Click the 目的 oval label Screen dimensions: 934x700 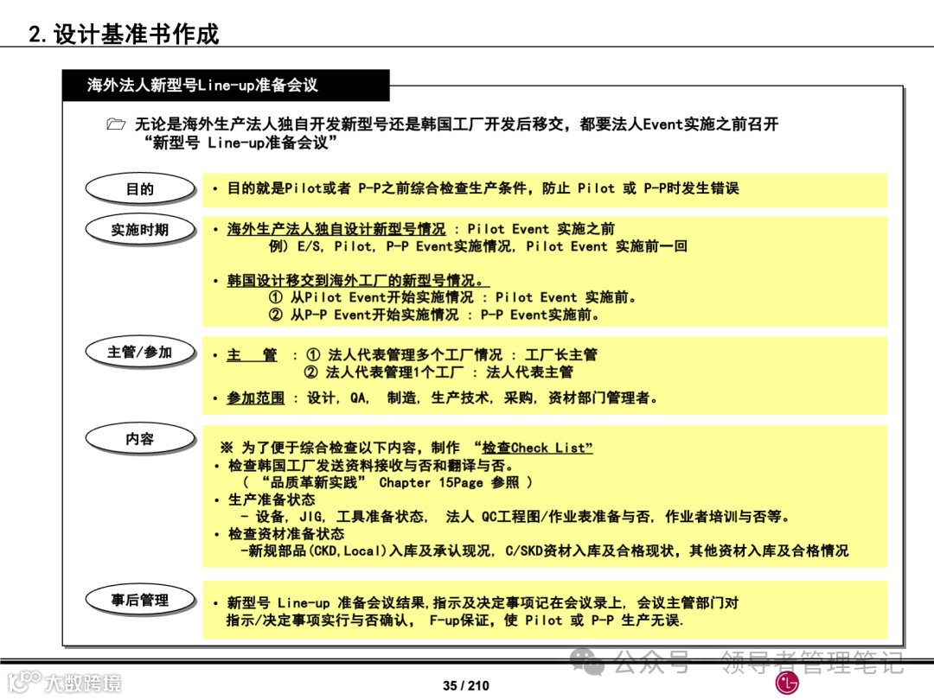click(140, 188)
